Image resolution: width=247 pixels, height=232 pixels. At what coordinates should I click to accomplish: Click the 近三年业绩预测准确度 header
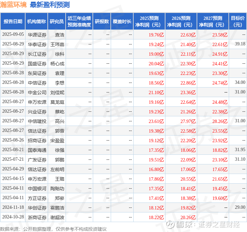pos(79,22)
